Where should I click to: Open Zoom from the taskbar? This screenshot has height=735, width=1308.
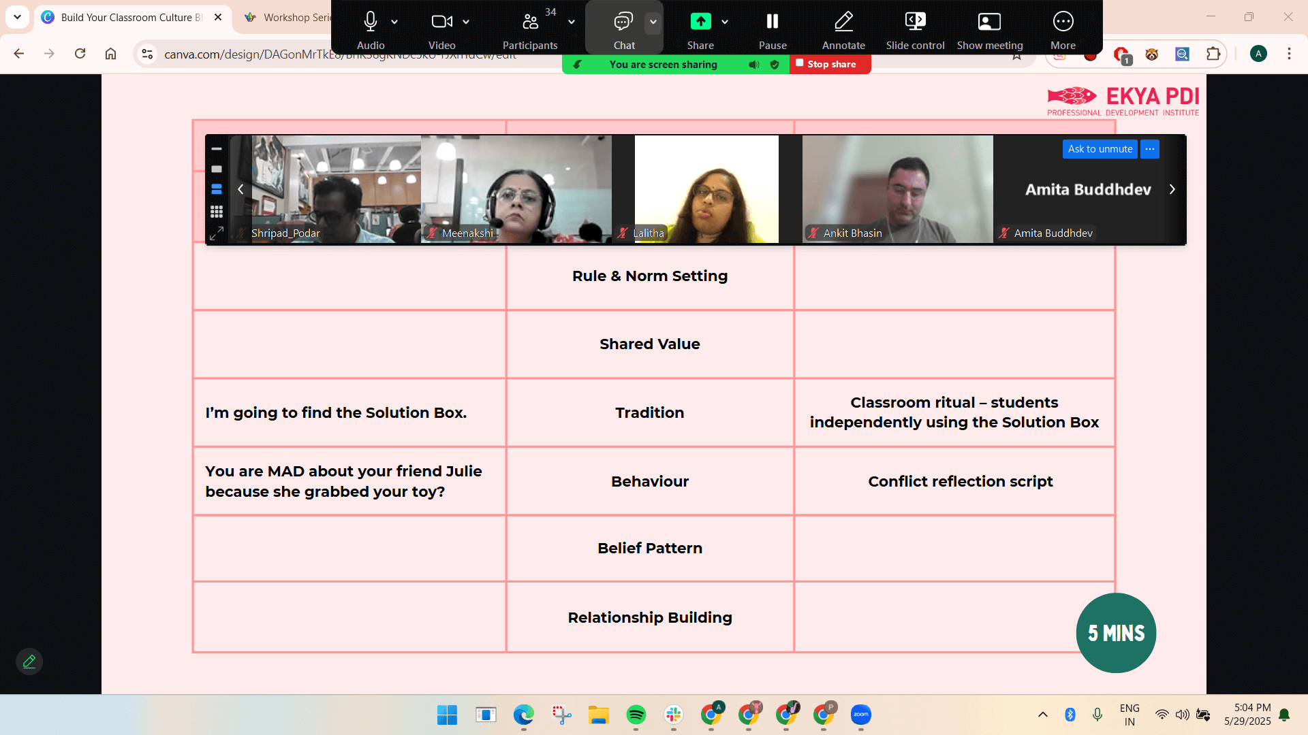pyautogui.click(x=860, y=715)
